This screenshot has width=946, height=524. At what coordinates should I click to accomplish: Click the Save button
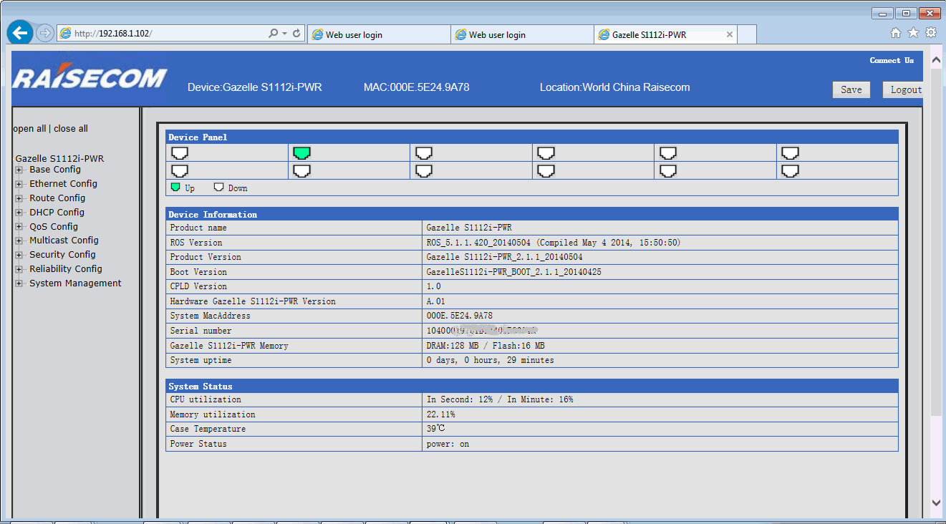[x=851, y=89]
